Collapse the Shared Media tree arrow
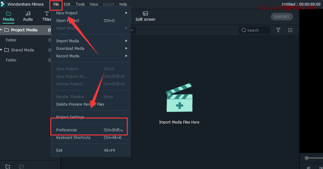The height and width of the screenshot is (169, 323). 1,50
